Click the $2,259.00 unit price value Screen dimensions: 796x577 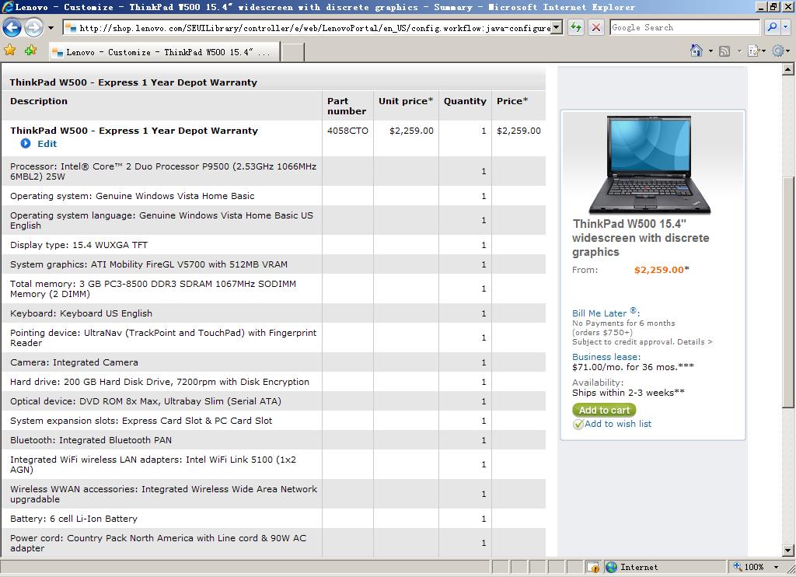coord(411,131)
